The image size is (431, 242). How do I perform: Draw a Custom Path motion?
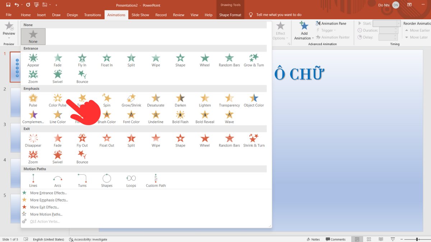pos(156,181)
